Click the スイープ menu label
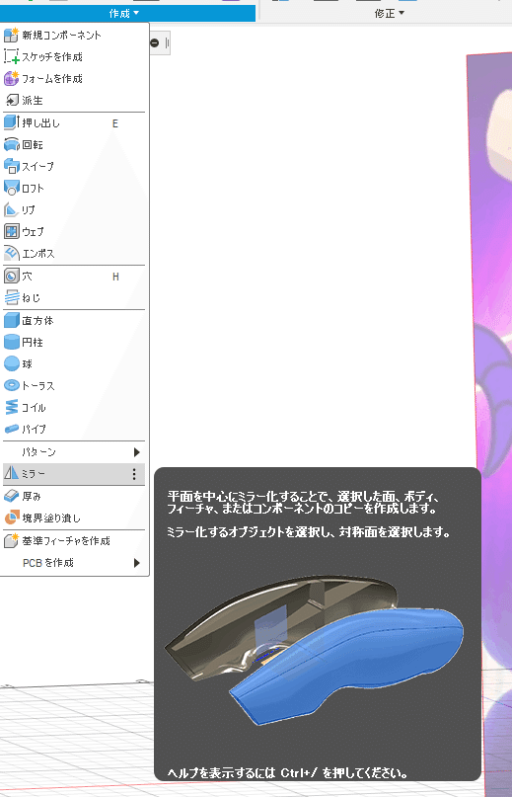The height and width of the screenshot is (797, 512). click(37, 166)
